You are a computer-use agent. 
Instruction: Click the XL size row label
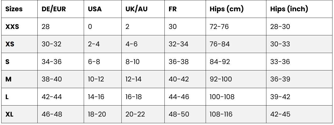point(9,114)
